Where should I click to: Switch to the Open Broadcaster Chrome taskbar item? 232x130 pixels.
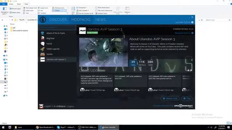45,127
